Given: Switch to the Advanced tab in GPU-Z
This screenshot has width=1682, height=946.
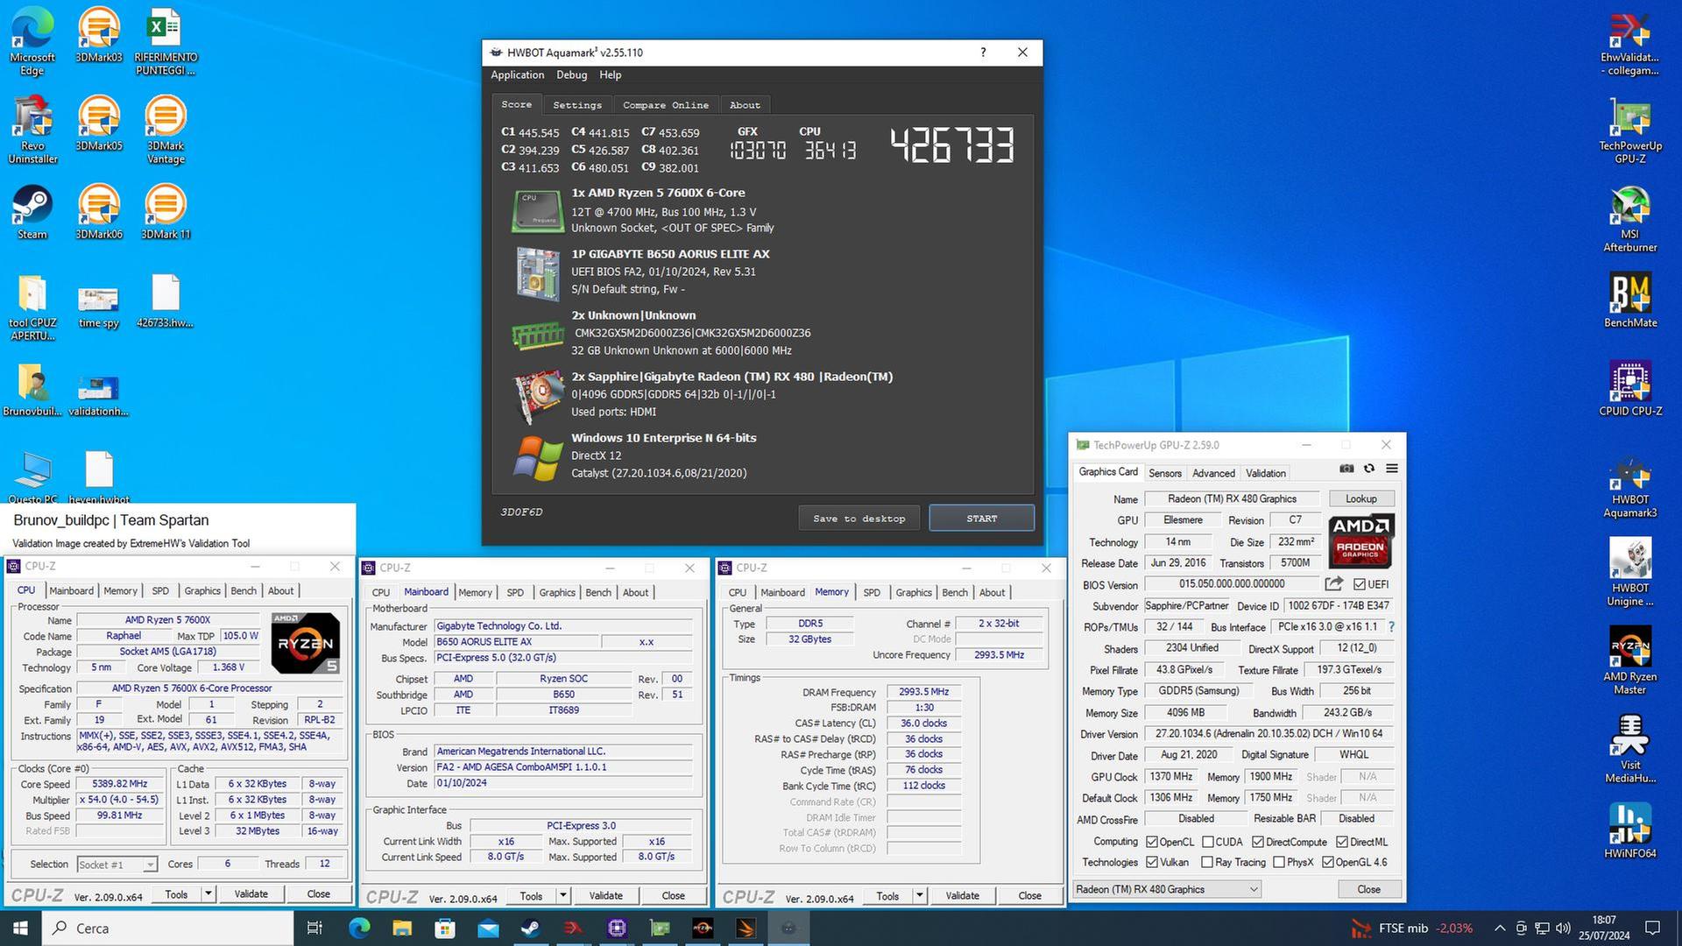Looking at the screenshot, I should [x=1213, y=473].
